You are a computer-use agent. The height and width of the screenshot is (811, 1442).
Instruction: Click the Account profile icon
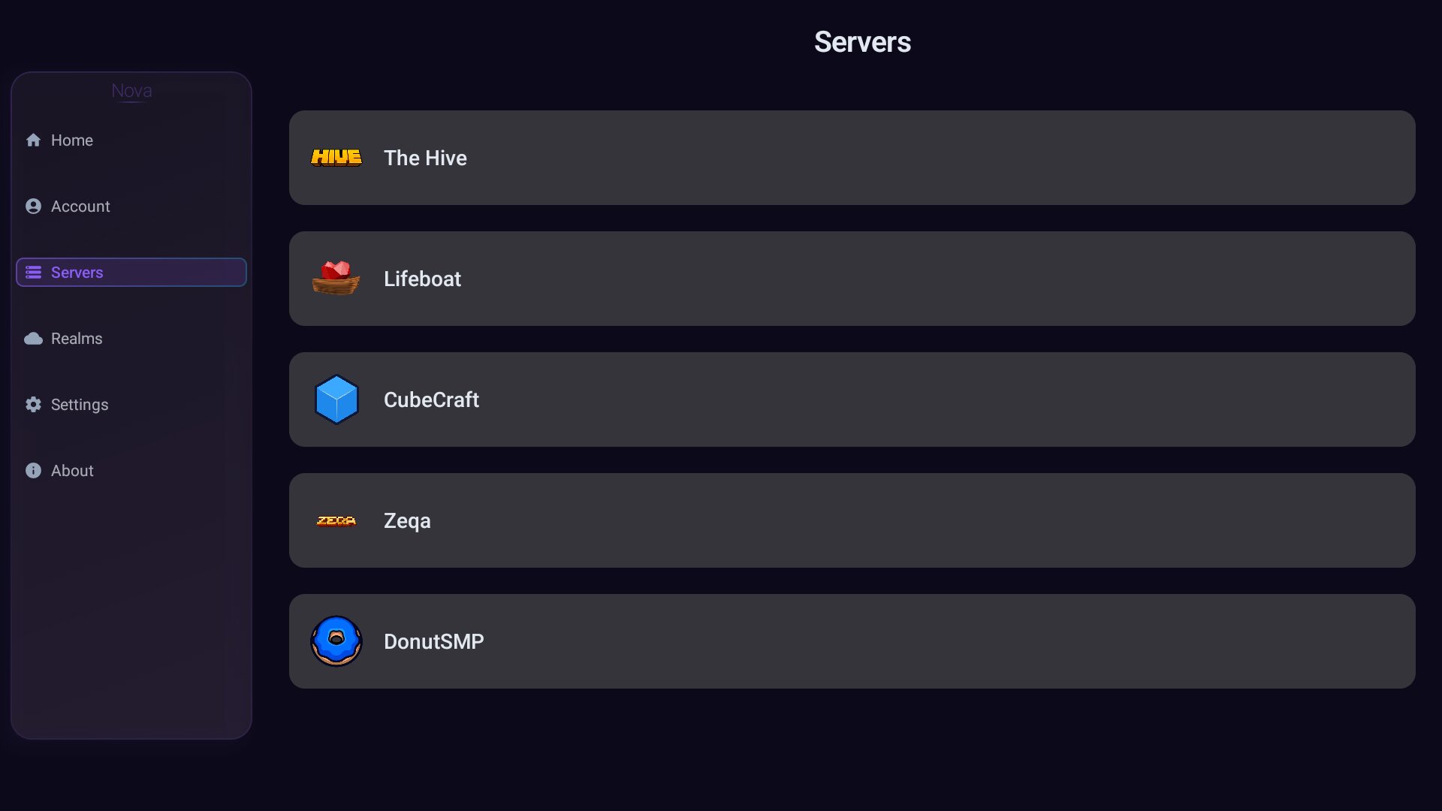[33, 207]
